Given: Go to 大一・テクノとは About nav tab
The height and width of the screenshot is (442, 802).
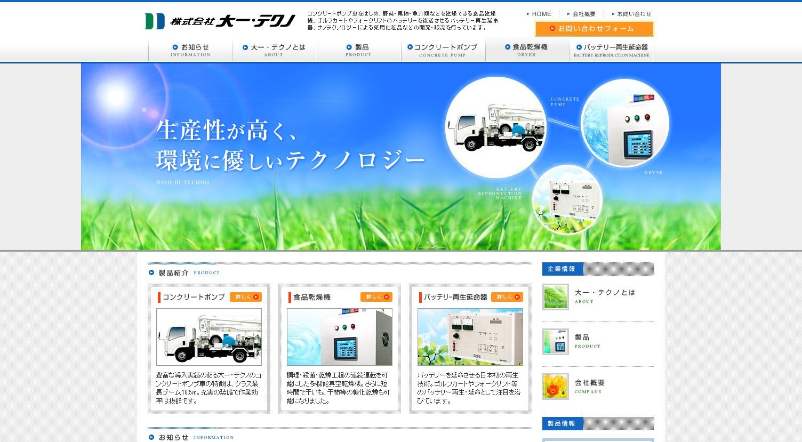Looking at the screenshot, I should coord(275,50).
